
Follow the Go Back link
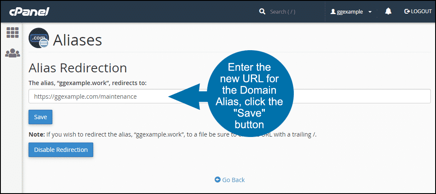(x=233, y=180)
